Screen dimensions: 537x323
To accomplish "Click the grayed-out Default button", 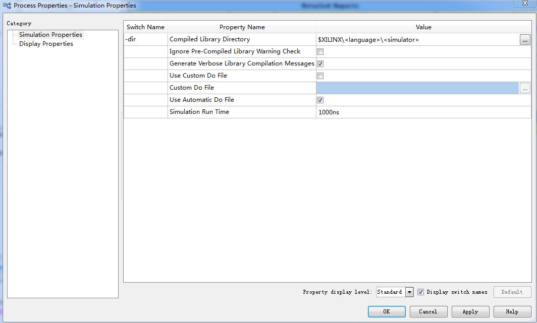I will pyautogui.click(x=512, y=292).
